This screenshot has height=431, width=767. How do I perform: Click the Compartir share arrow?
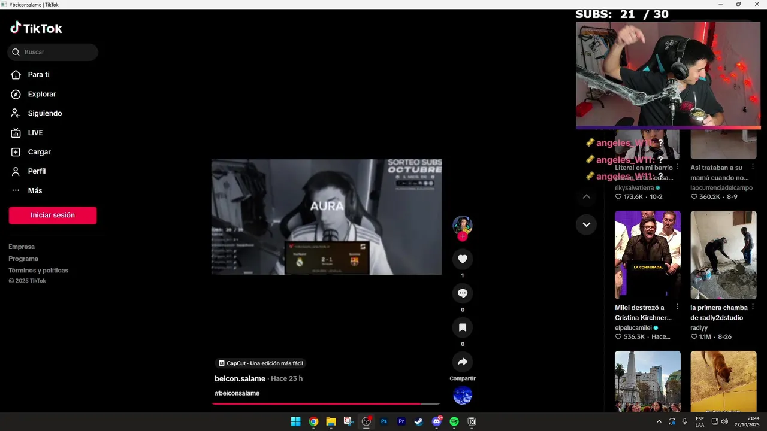click(x=463, y=362)
